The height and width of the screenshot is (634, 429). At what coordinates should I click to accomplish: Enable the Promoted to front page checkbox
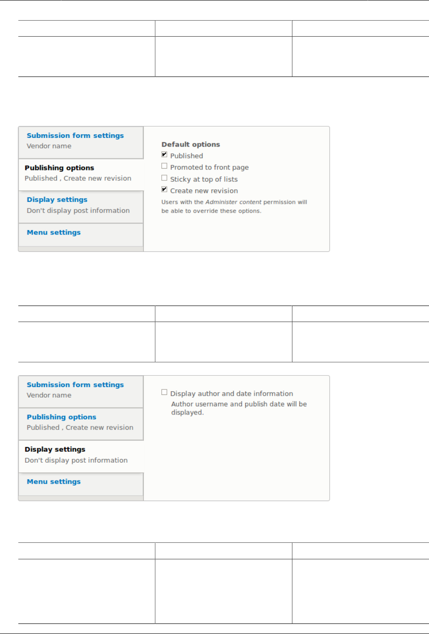[164, 166]
